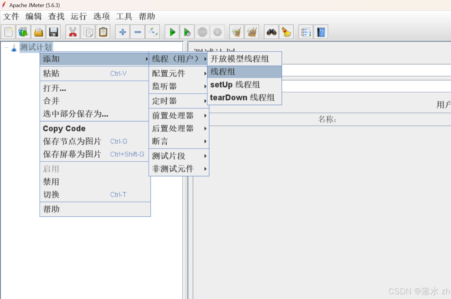This screenshot has width=451, height=299.
Task: Click the name input field below 线程组
Action: [x=366, y=71]
